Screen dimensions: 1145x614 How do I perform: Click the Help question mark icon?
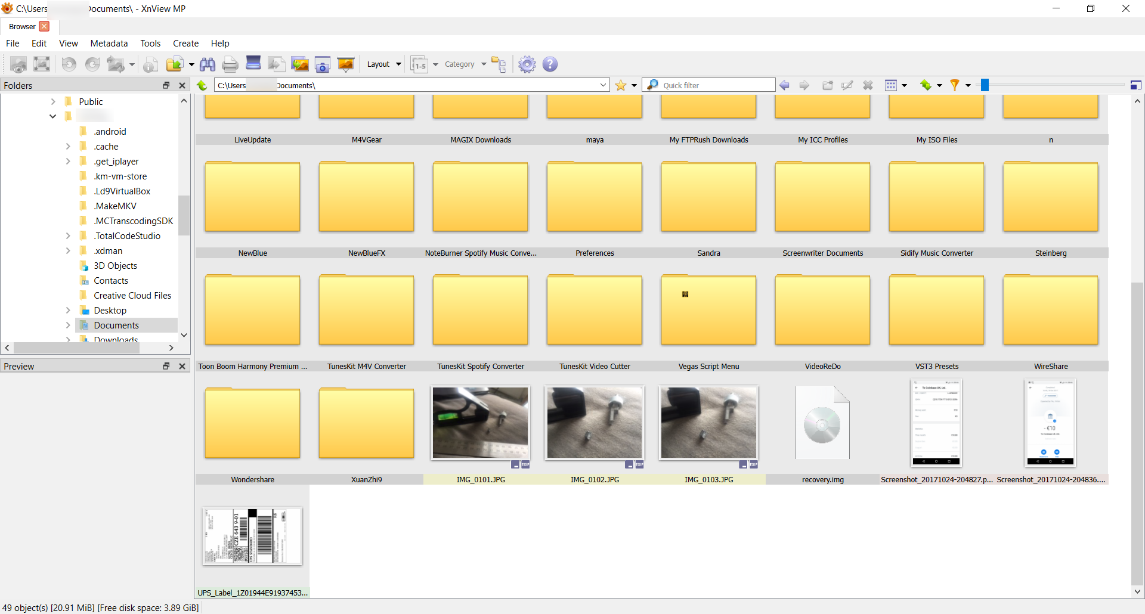550,64
